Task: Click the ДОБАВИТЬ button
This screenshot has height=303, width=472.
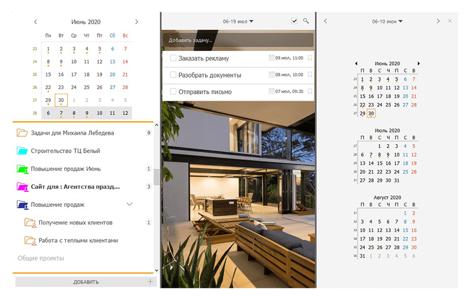Action: point(86,282)
